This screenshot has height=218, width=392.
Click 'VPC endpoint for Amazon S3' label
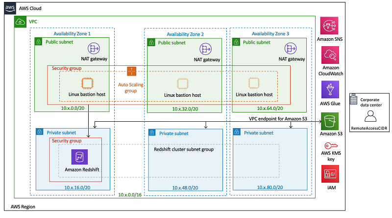(x=278, y=119)
